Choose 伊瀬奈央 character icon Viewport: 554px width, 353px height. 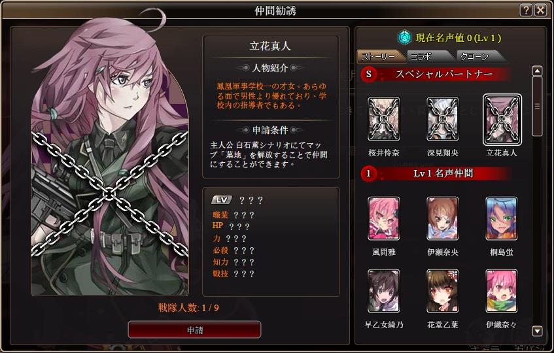pos(443,218)
